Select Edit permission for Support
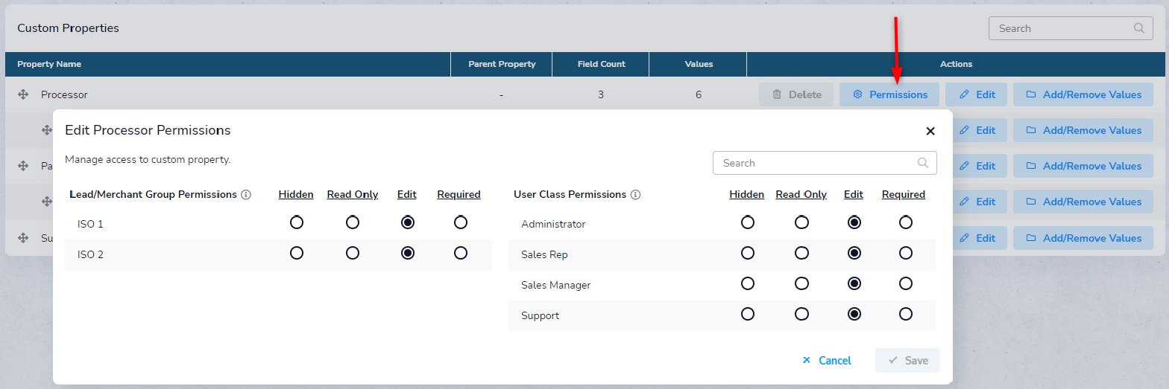The height and width of the screenshot is (389, 1169). 854,314
